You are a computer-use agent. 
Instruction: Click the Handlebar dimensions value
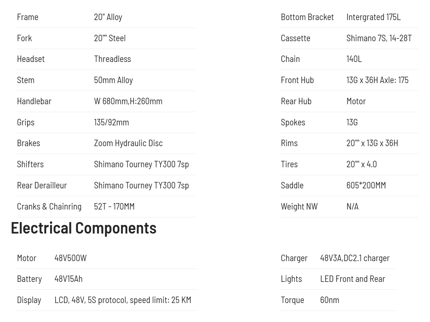128,101
